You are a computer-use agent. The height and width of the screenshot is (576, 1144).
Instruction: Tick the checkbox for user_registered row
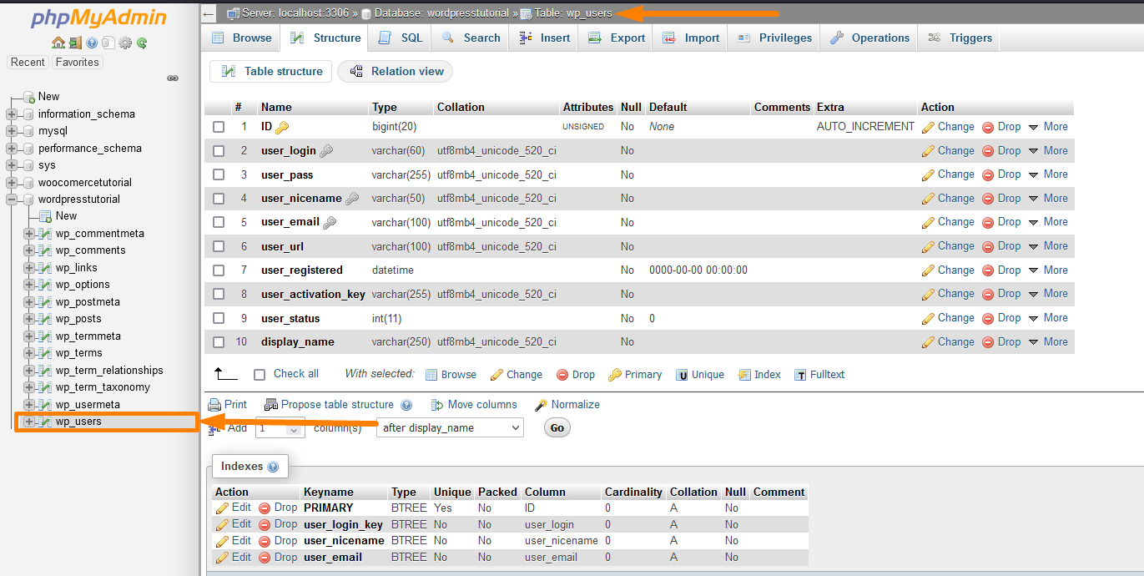pyautogui.click(x=219, y=270)
